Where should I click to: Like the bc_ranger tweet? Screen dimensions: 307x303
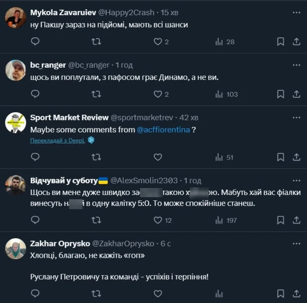point(158,94)
